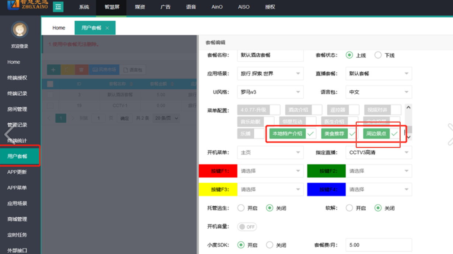This screenshot has width=453, height=254.
Task: Open 按键F3 请选择 dropdown
Action: 271,189
